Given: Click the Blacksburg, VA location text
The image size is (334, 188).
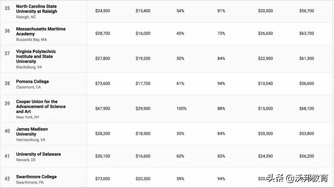Looking at the screenshot, I should (29, 67).
